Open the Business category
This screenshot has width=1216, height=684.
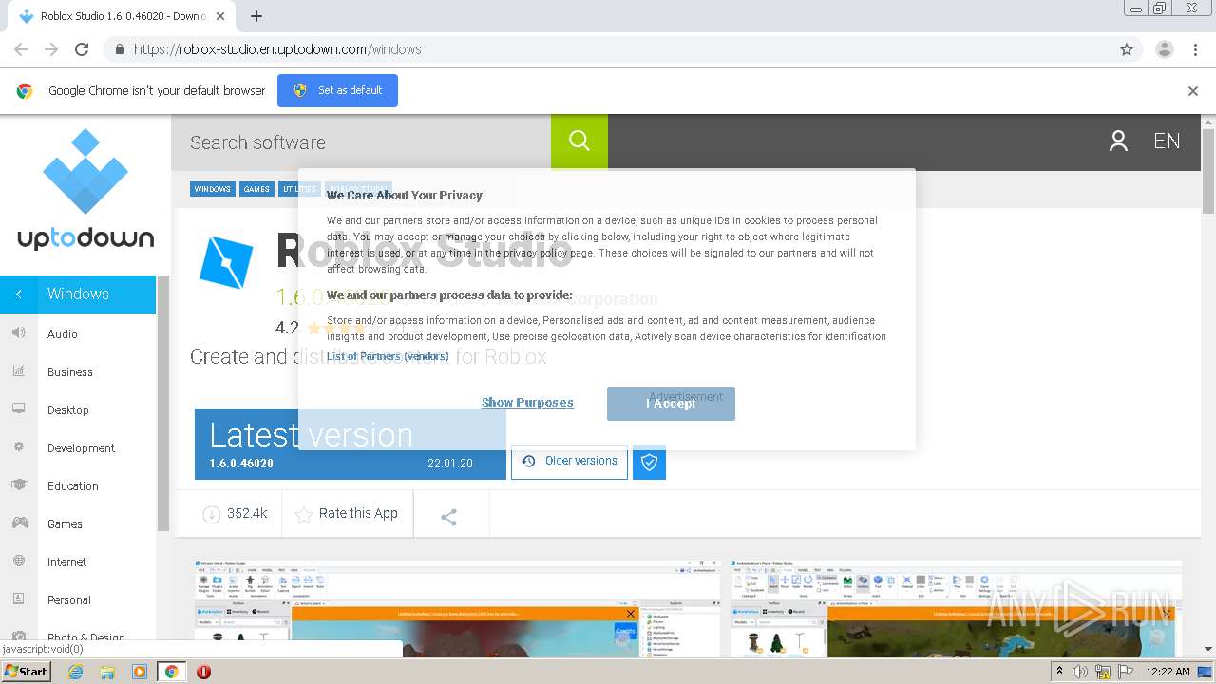tap(70, 371)
